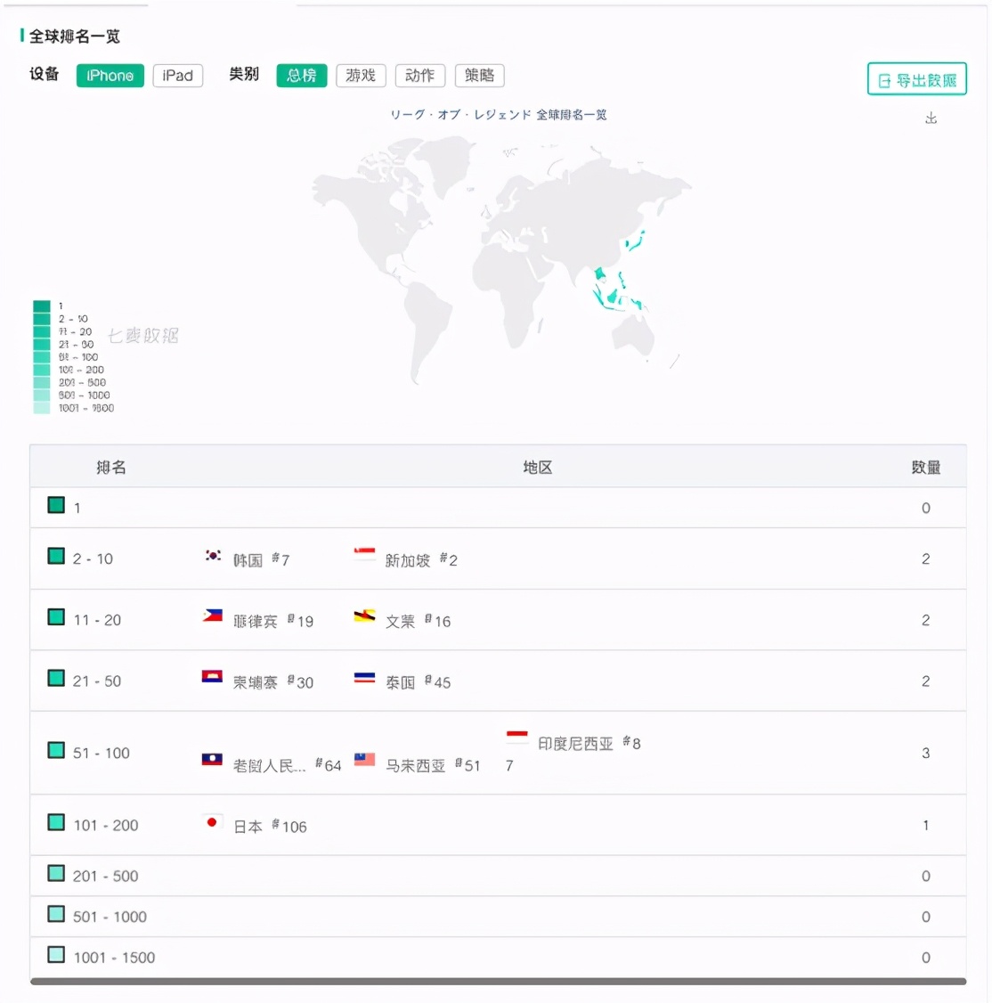The width and height of the screenshot is (992, 1003).
Task: Click the Thailand flag icon
Action: (x=364, y=677)
